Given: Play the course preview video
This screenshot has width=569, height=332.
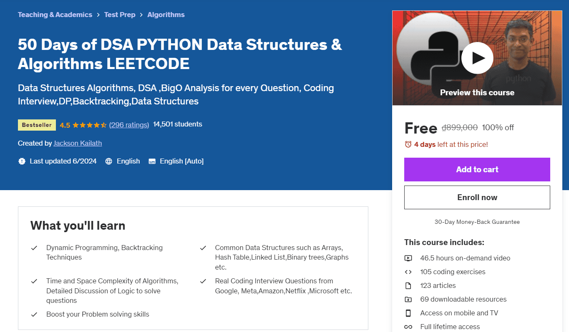Looking at the screenshot, I should click(x=477, y=58).
